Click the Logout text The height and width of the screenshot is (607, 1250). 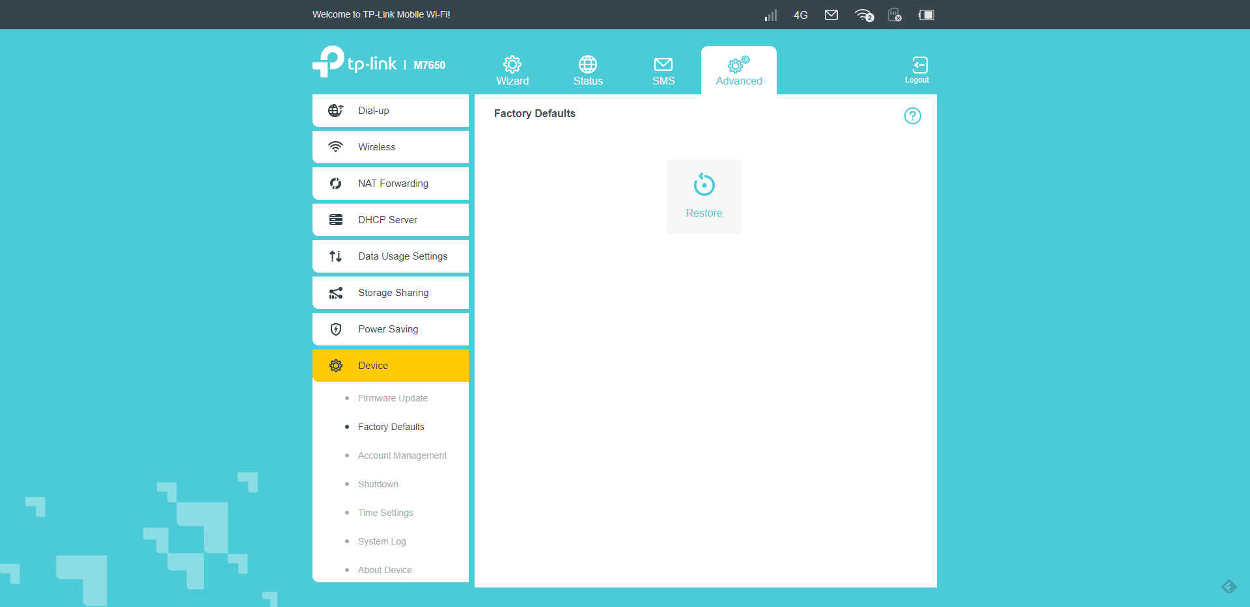pyautogui.click(x=917, y=80)
